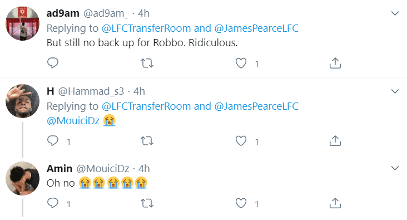Viewport: 407px width, 220px height.
Task: View ad9am's profile picture
Action: point(23,23)
